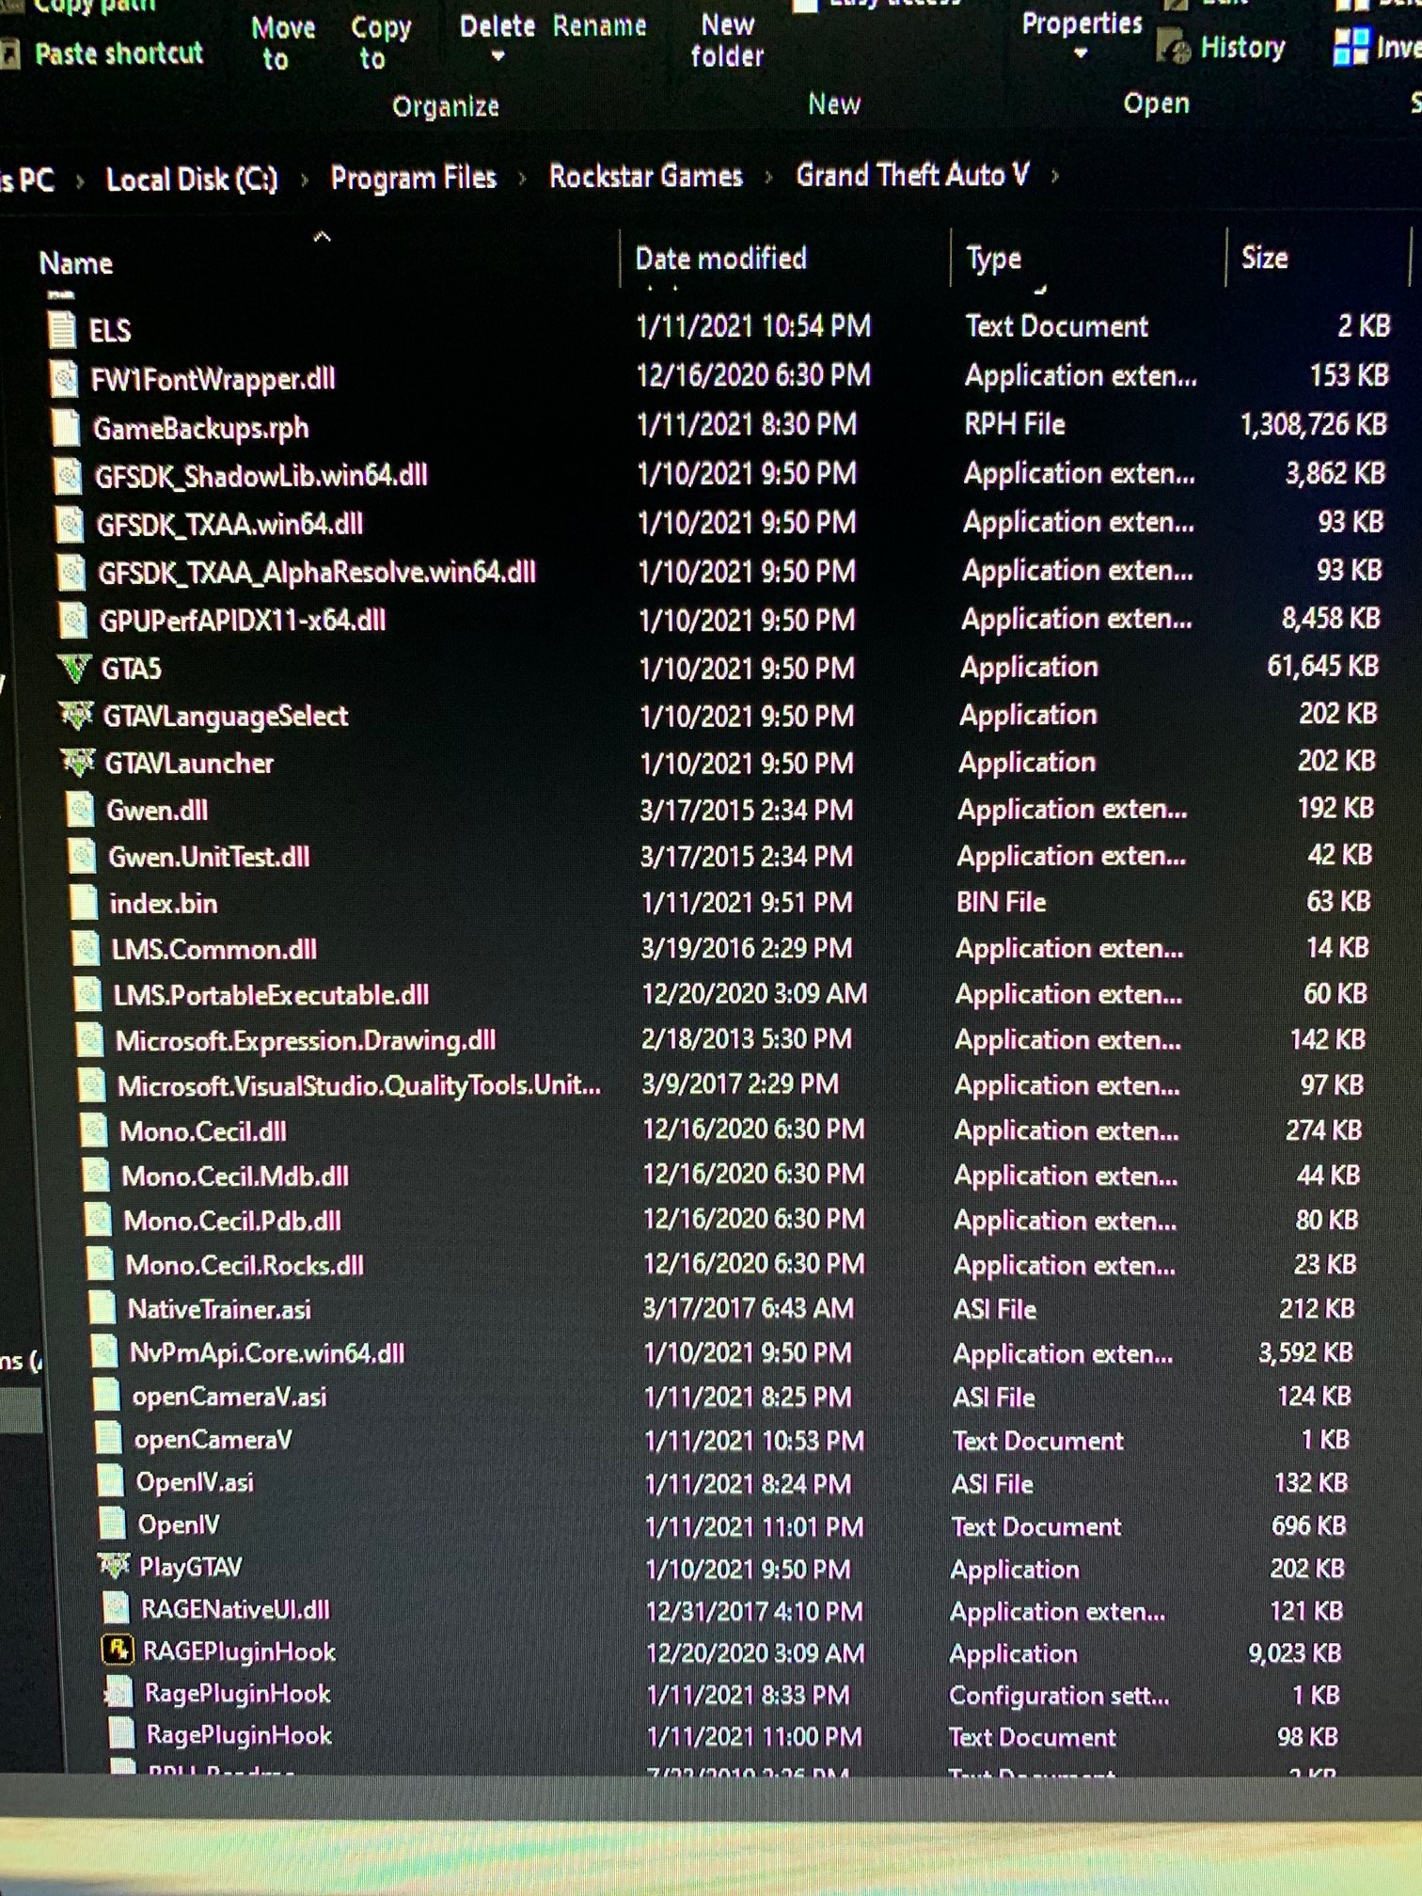Click the openCameraV.asi file icon
The width and height of the screenshot is (1422, 1896).
[106, 1397]
